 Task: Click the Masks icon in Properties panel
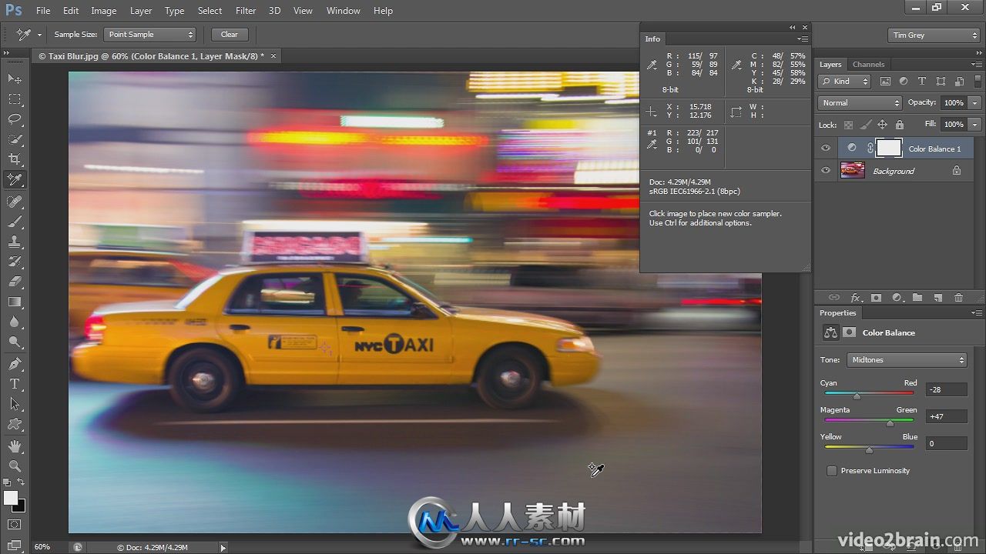(849, 332)
